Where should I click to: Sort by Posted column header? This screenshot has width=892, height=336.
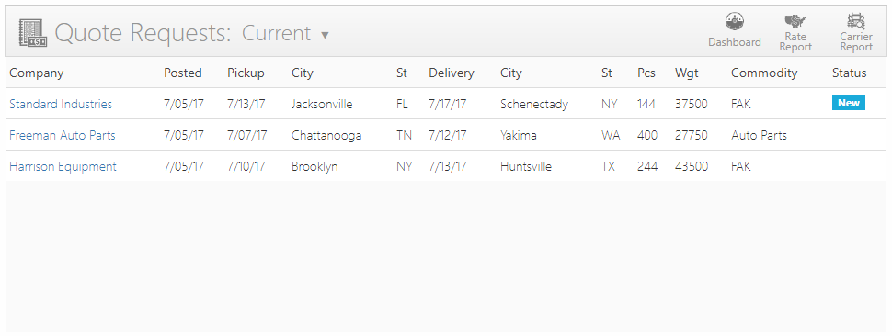tap(183, 73)
